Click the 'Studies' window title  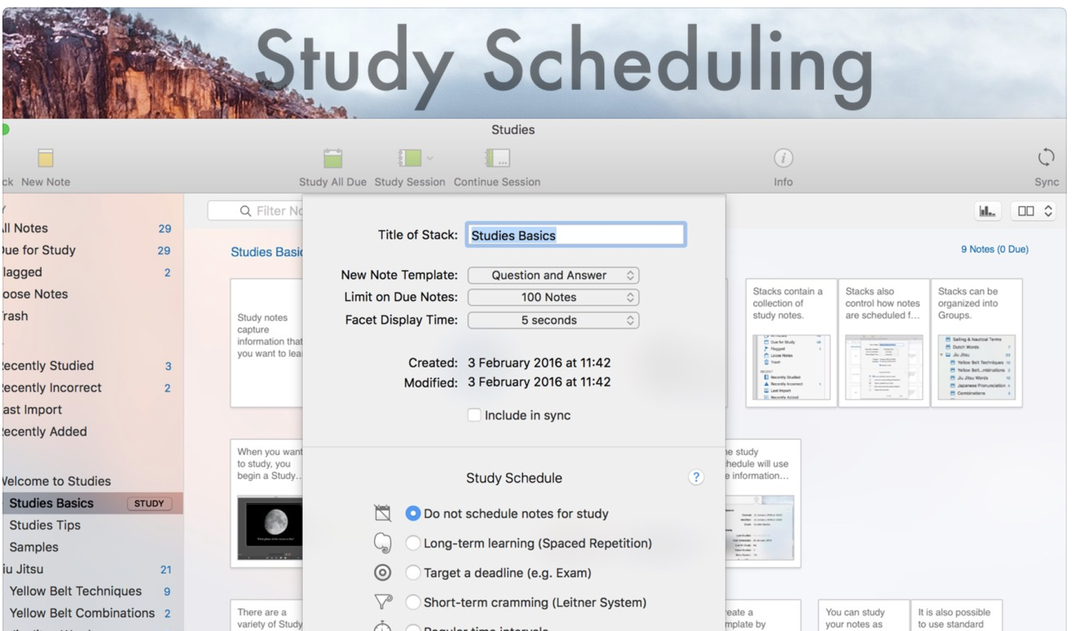click(513, 130)
